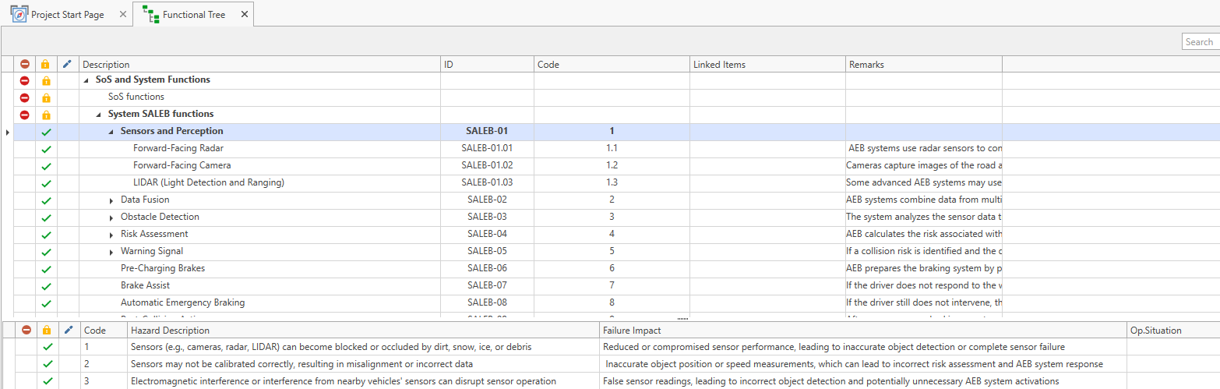This screenshot has height=389, width=1220.
Task: Click the red icon on System SALEB functions row
Action: (24, 115)
